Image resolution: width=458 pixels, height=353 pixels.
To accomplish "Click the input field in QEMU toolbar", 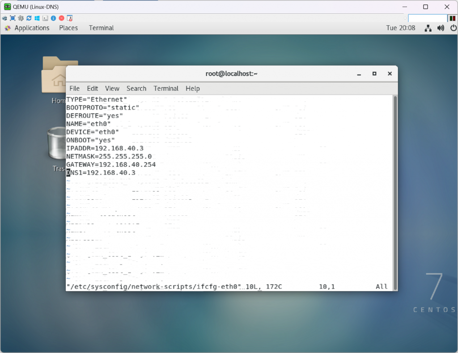I will click(x=427, y=18).
